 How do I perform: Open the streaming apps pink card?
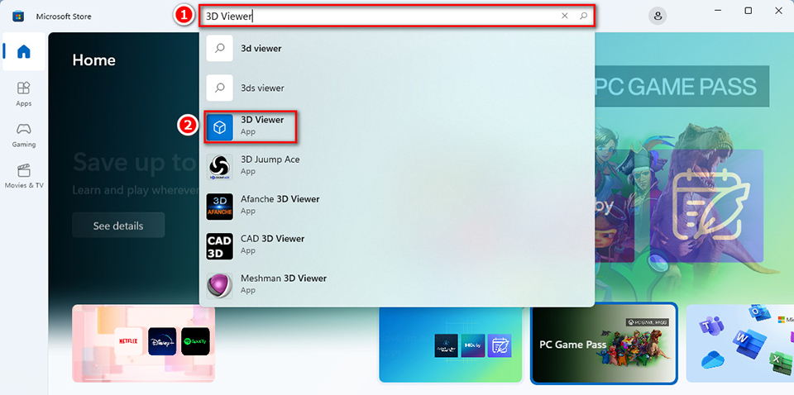(x=143, y=343)
